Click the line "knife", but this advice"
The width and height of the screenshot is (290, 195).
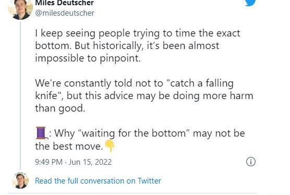pyautogui.click(x=144, y=96)
